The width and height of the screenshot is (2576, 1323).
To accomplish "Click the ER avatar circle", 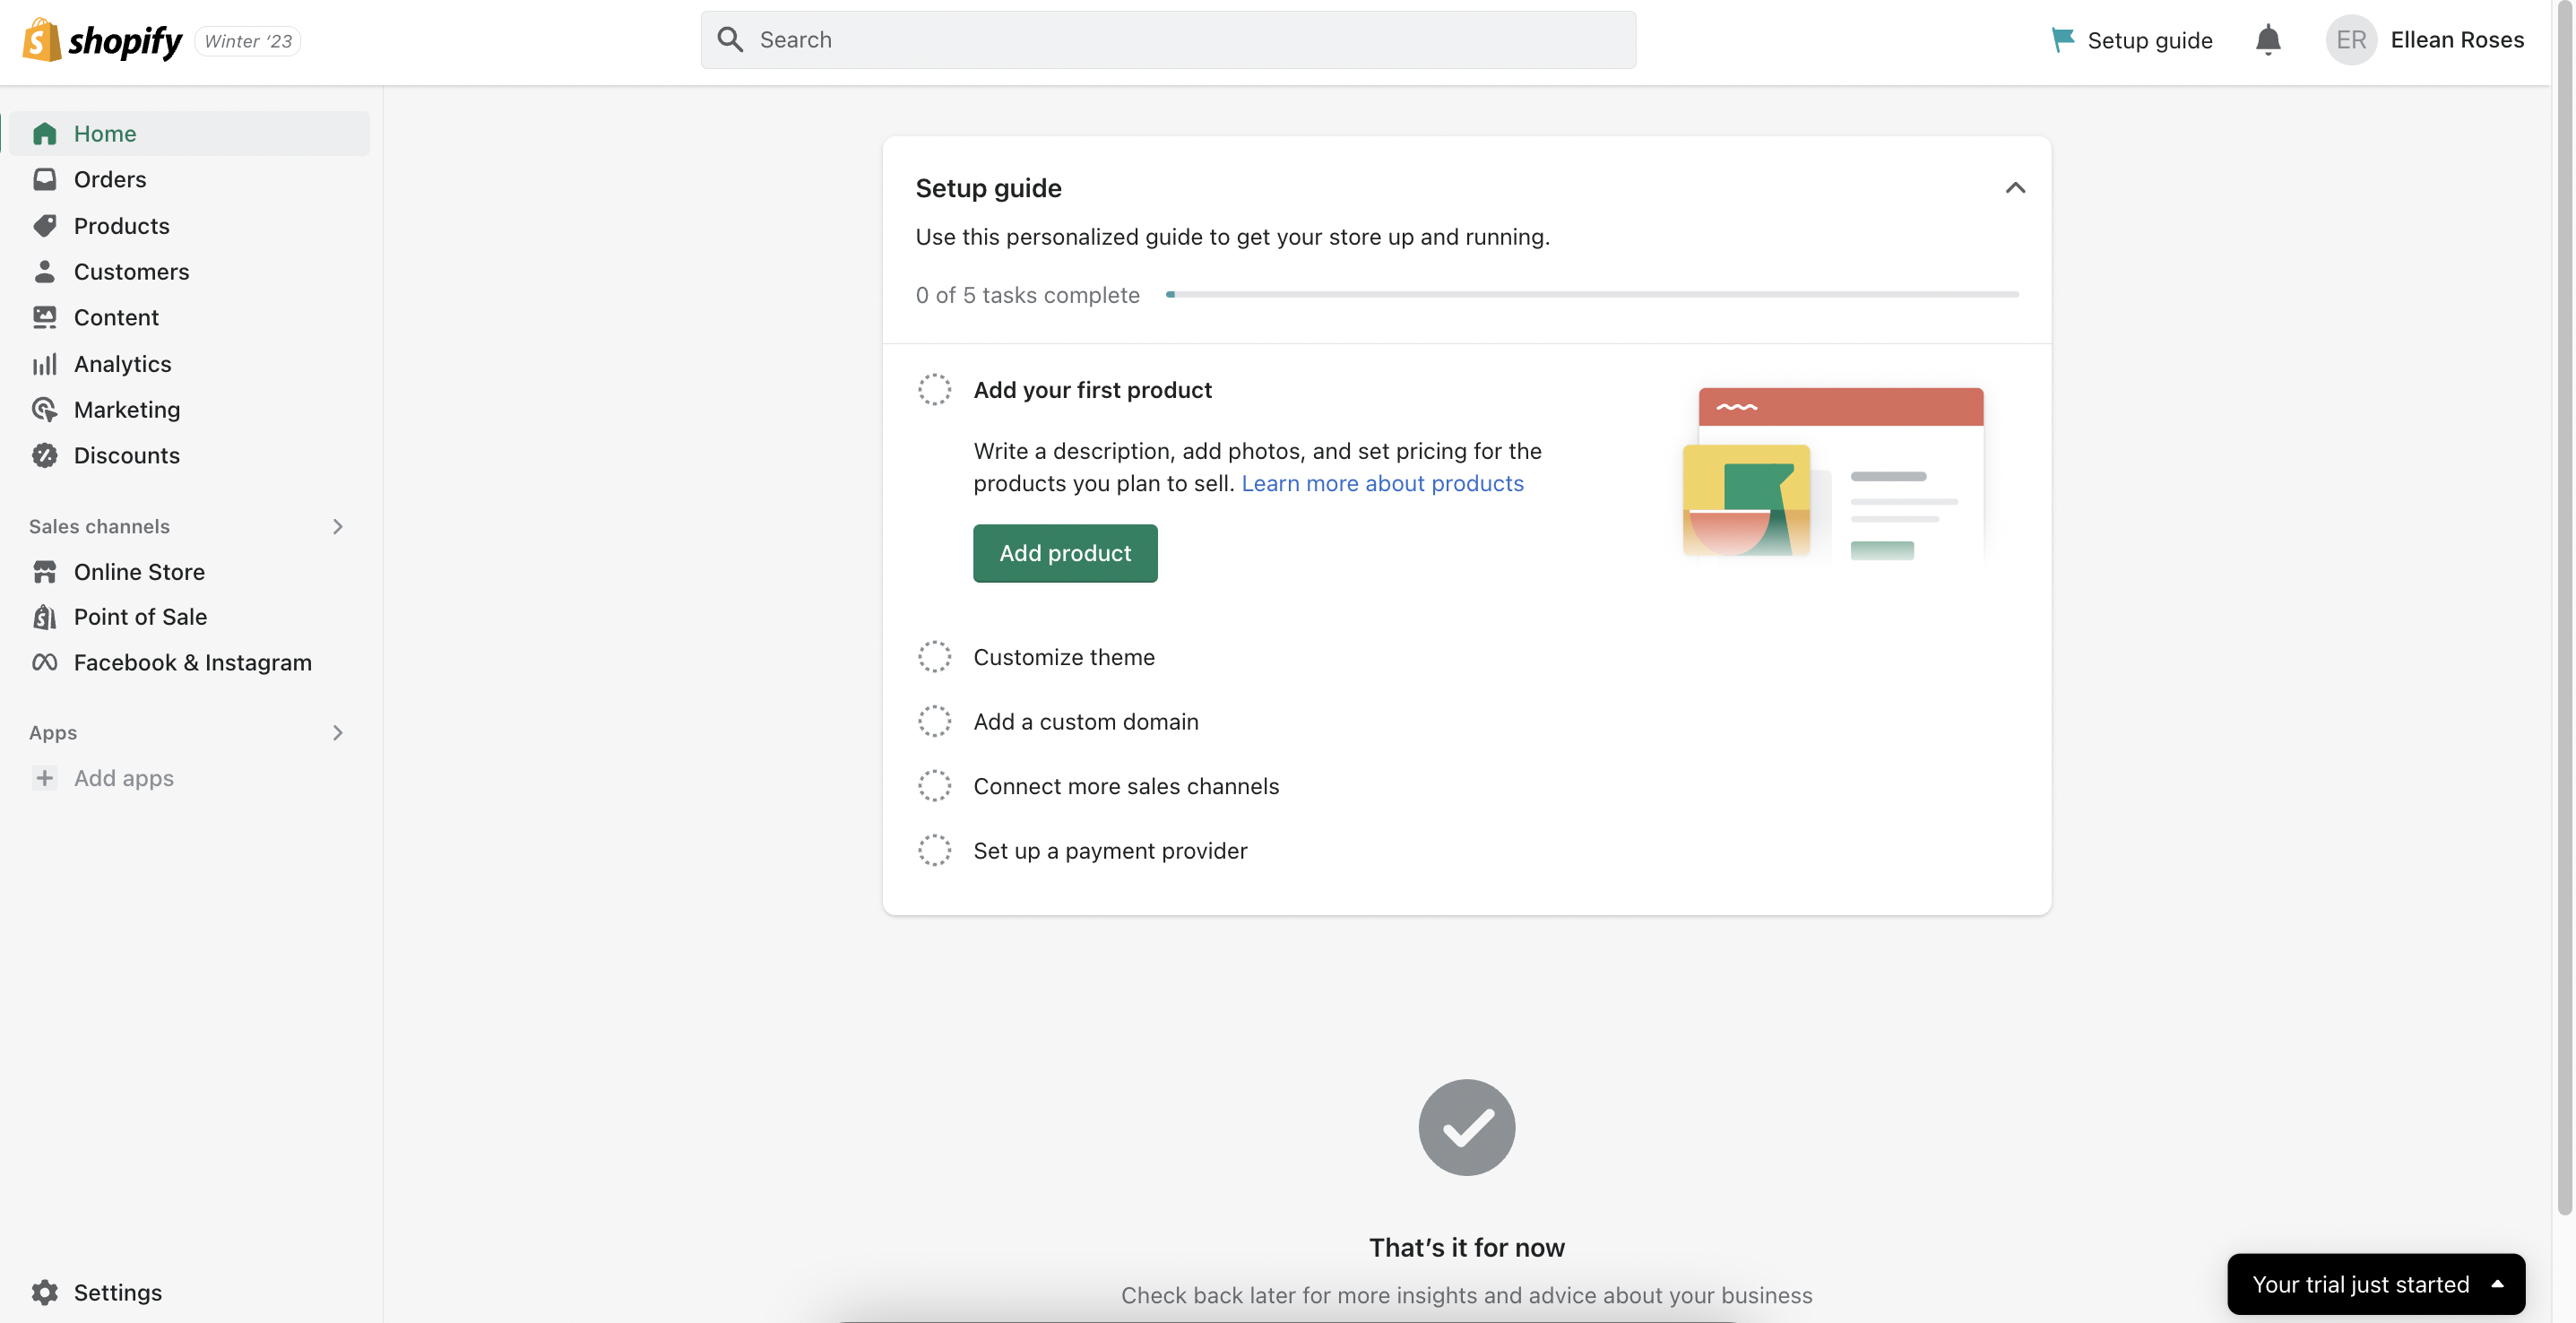I will 2351,40.
